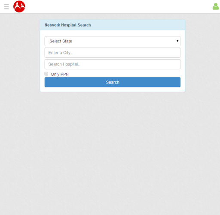Click the Select State dropdown arrow
220x215 pixels.
coord(177,41)
